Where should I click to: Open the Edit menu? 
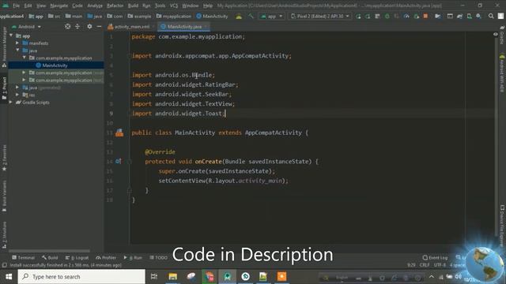[28, 6]
